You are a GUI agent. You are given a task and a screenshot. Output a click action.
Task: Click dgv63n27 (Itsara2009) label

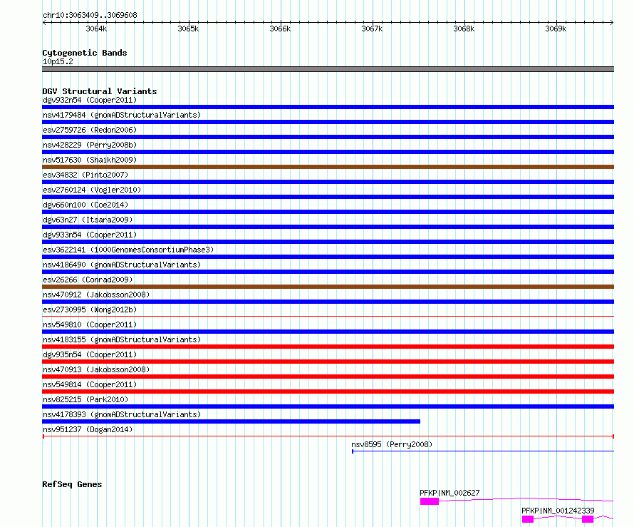[x=88, y=220]
